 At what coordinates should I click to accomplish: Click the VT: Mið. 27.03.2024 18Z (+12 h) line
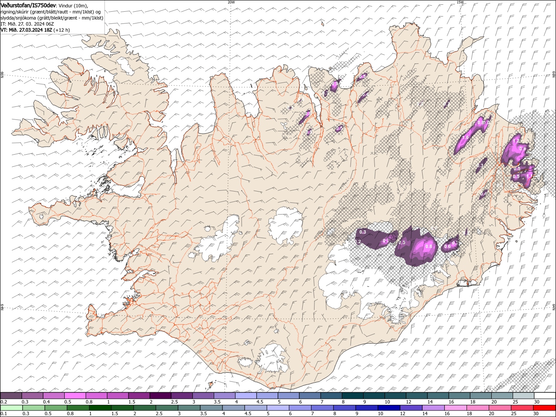click(35, 30)
